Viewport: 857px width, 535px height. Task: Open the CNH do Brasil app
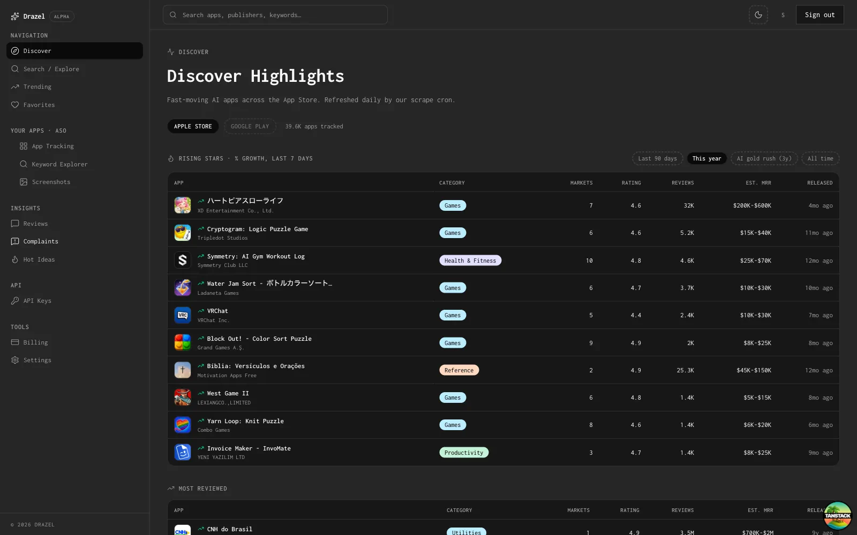(229, 529)
